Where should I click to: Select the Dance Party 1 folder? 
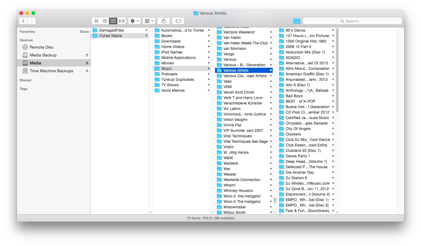[x=306, y=156]
